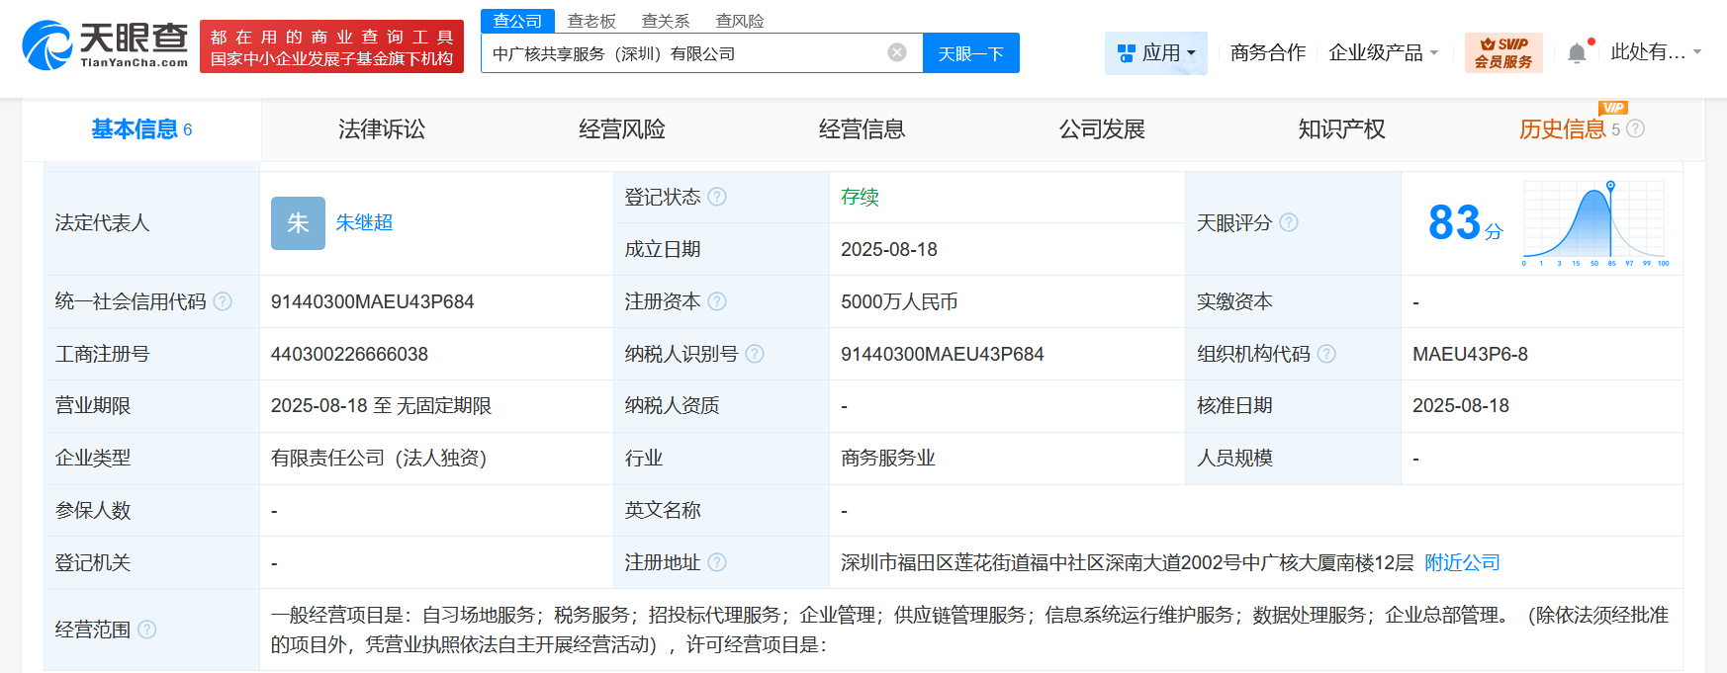Screen dimensions: 1727x673
Task: Switch to the 查老板 search tab
Action: pyautogui.click(x=591, y=21)
